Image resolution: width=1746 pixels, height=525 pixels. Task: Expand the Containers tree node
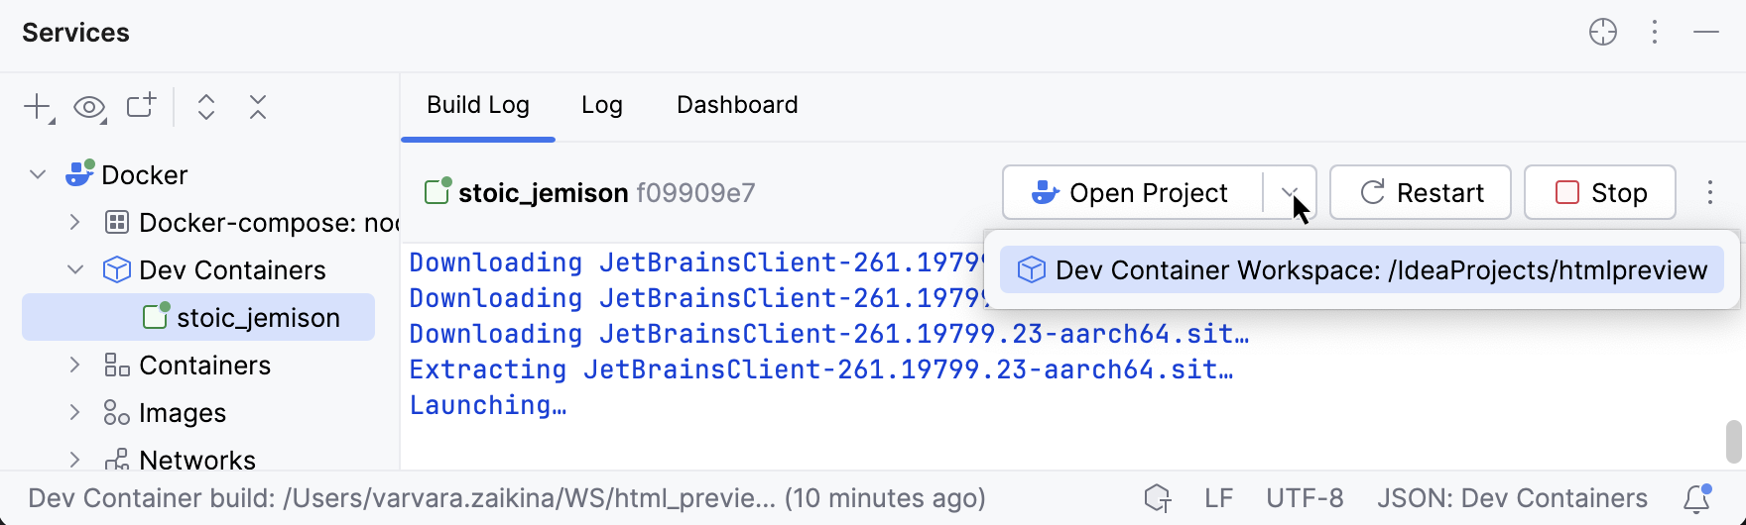(74, 366)
